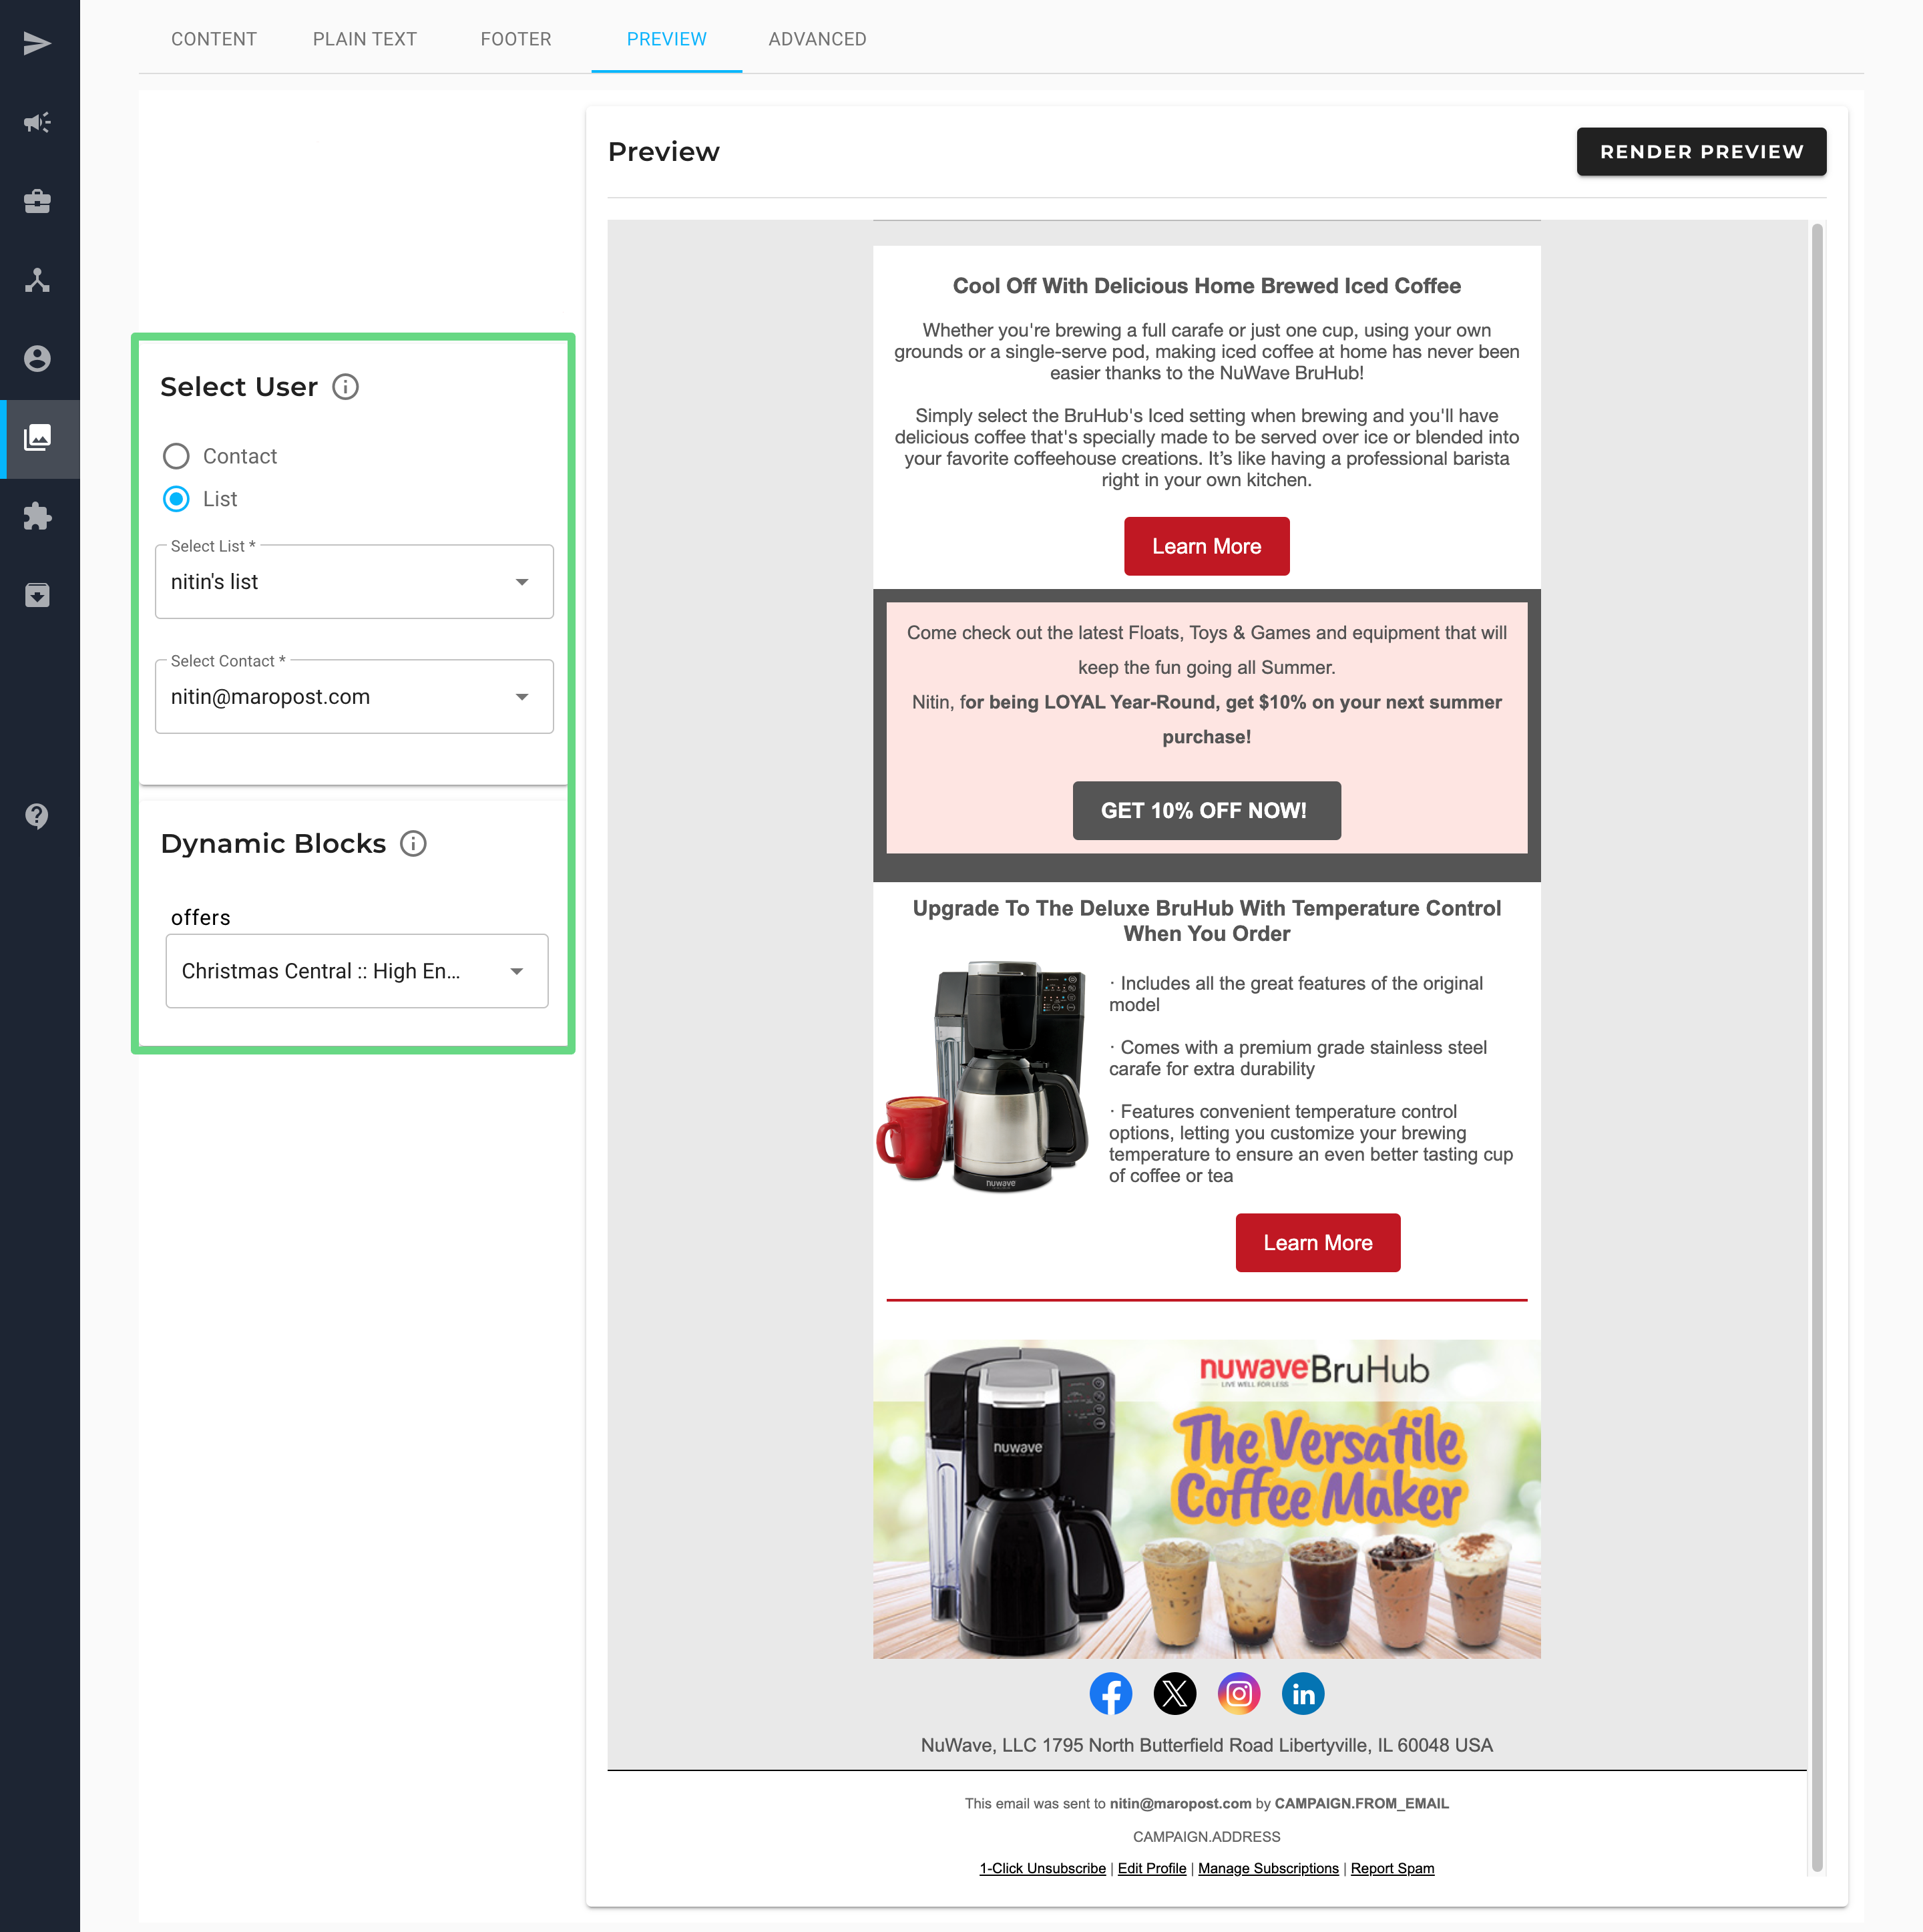Image resolution: width=1923 pixels, height=1932 pixels.
Task: Click the paper plane send icon in sidebar
Action: (37, 43)
